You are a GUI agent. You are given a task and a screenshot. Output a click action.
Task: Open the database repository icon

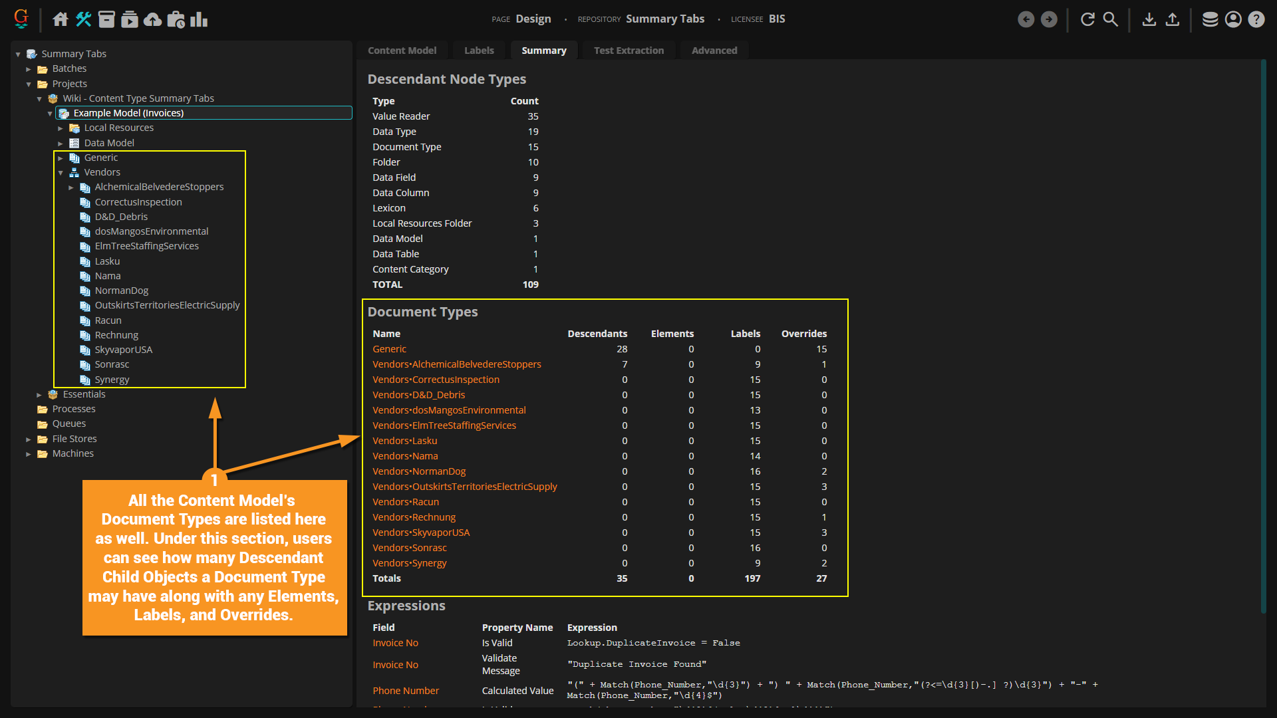[x=1210, y=19]
